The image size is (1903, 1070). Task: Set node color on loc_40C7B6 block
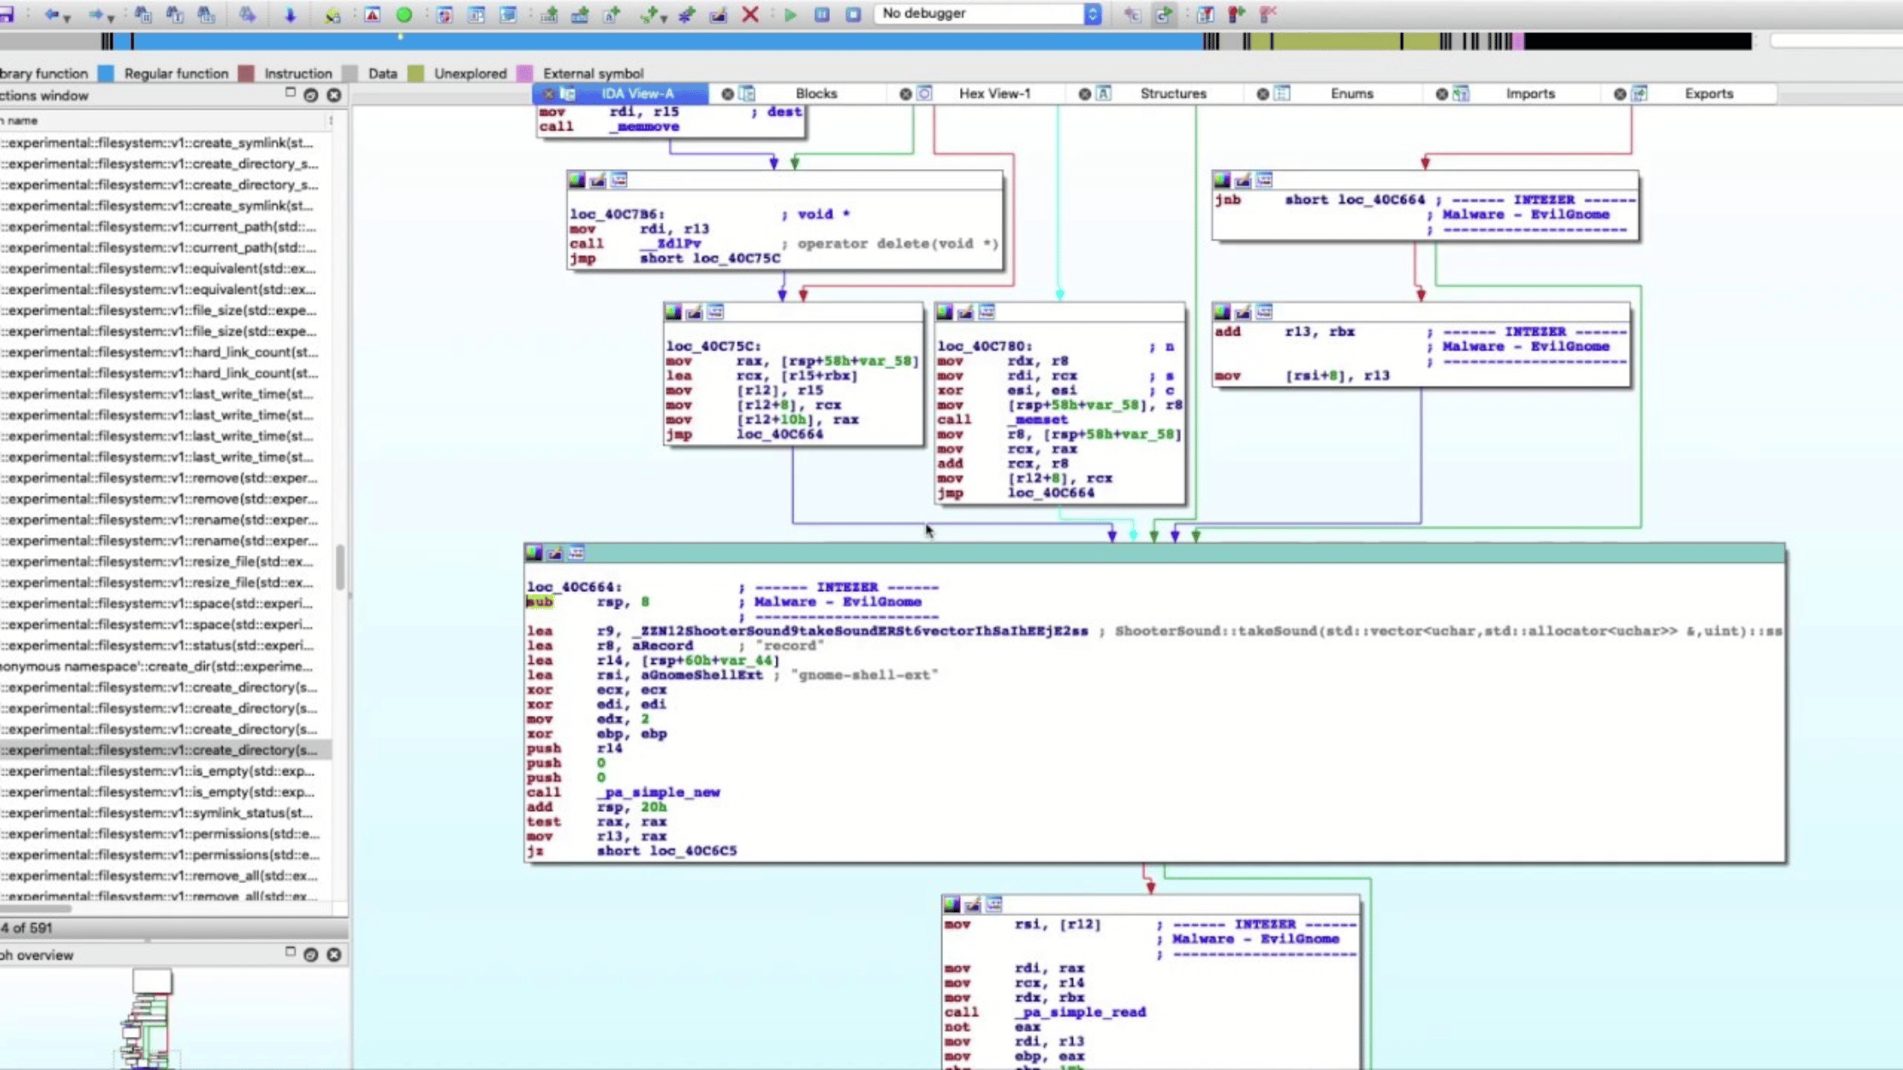click(577, 180)
